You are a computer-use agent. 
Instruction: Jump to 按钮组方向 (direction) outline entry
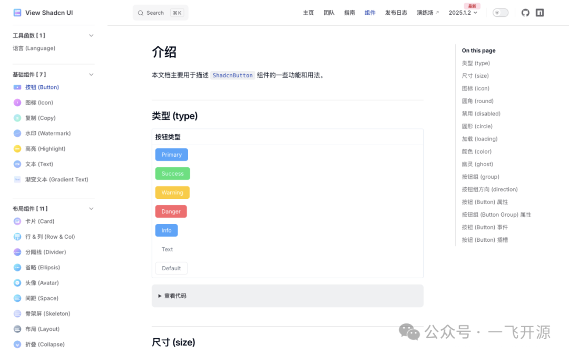tap(490, 189)
